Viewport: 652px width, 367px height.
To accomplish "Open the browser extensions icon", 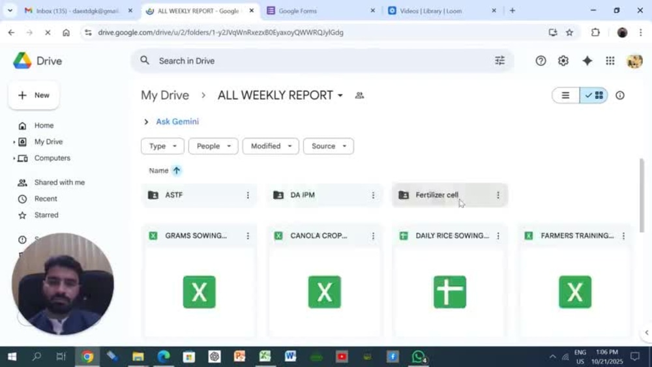I will 595,33.
